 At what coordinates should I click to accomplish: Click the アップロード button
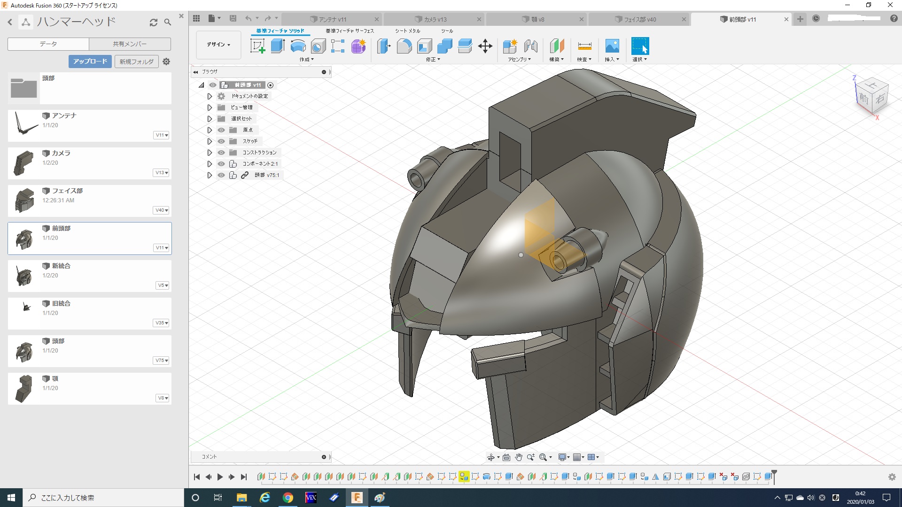tap(90, 61)
